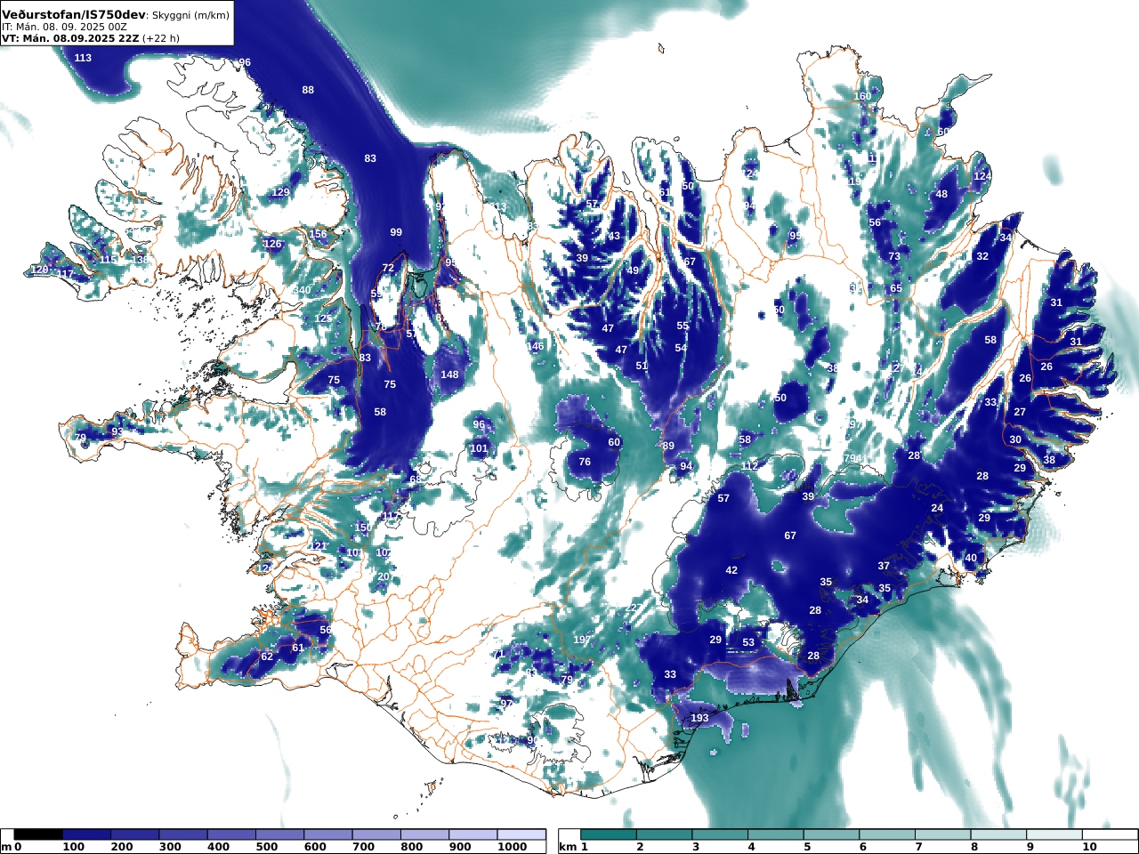The height and width of the screenshot is (854, 1139).
Task: Click visibility value '193' on map
Action: point(700,718)
